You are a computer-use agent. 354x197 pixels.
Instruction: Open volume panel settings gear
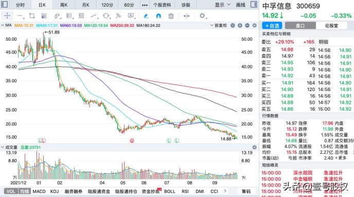[x=254, y=147]
